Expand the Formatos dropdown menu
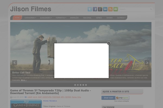The width and height of the screenshot is (163, 108). 61,18
